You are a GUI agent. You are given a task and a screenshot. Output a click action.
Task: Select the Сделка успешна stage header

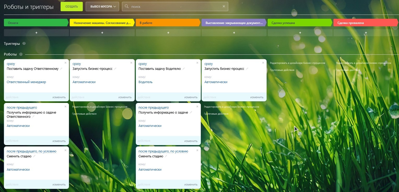tap(300, 23)
